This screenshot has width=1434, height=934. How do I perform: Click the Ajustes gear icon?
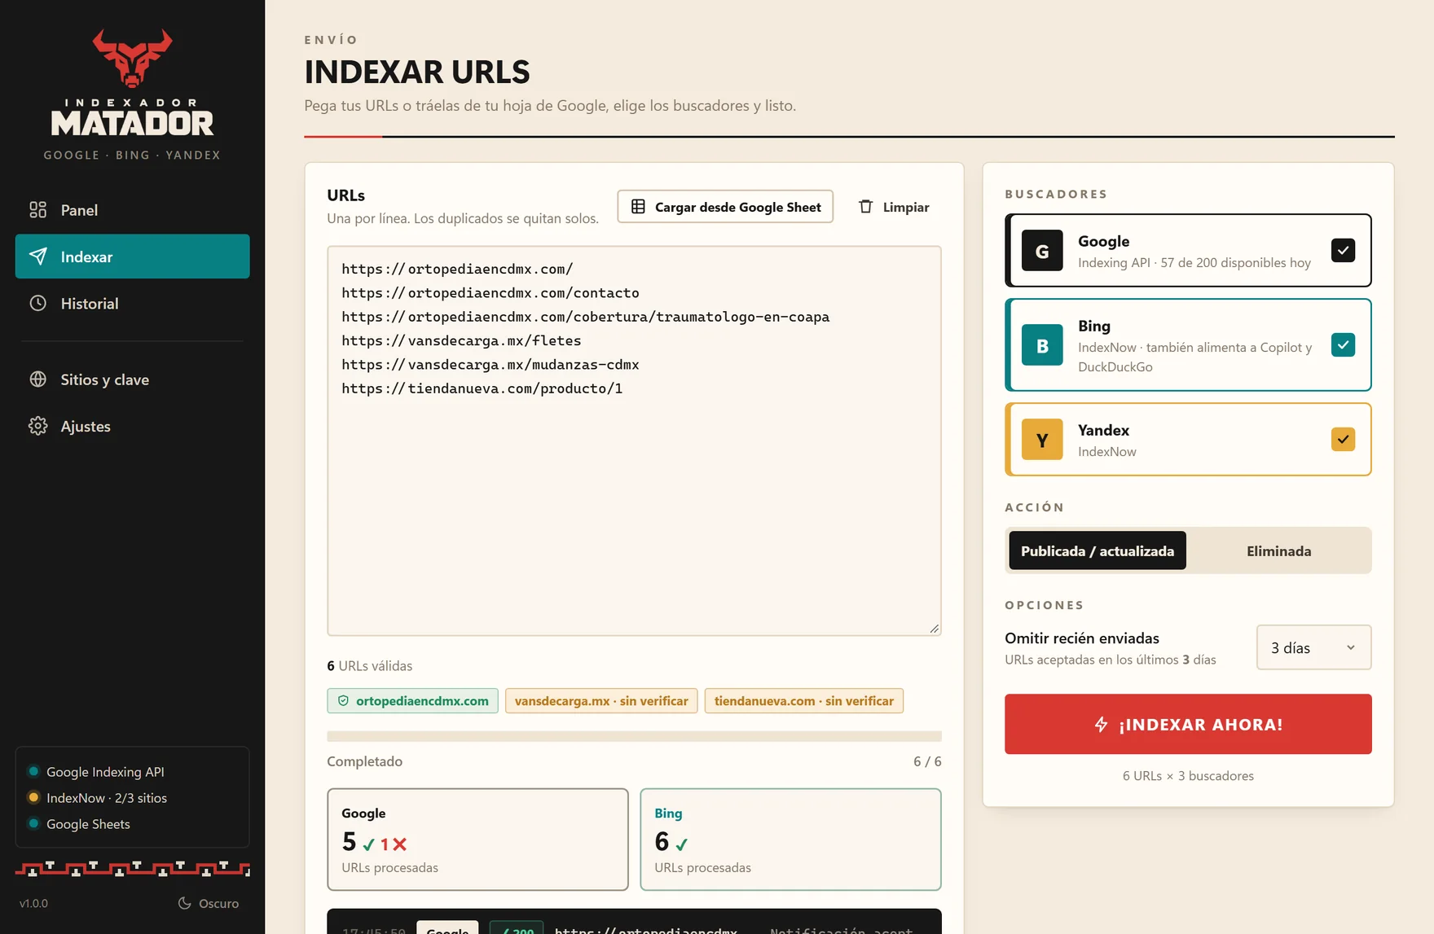pyautogui.click(x=38, y=426)
